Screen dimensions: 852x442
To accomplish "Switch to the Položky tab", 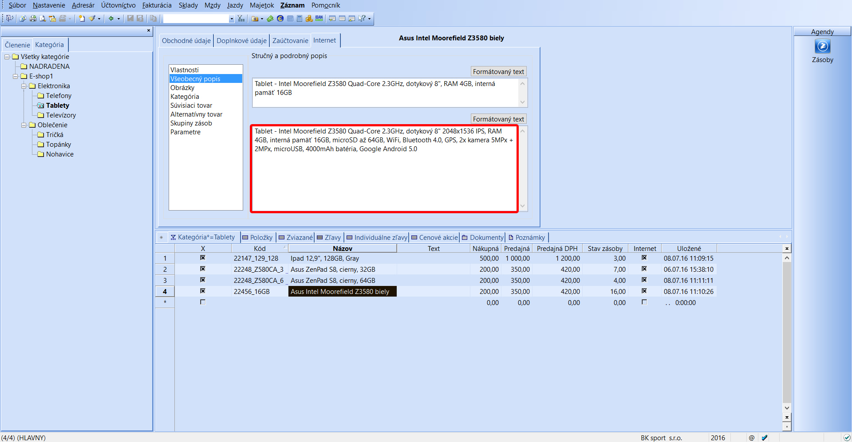I will tap(258, 237).
